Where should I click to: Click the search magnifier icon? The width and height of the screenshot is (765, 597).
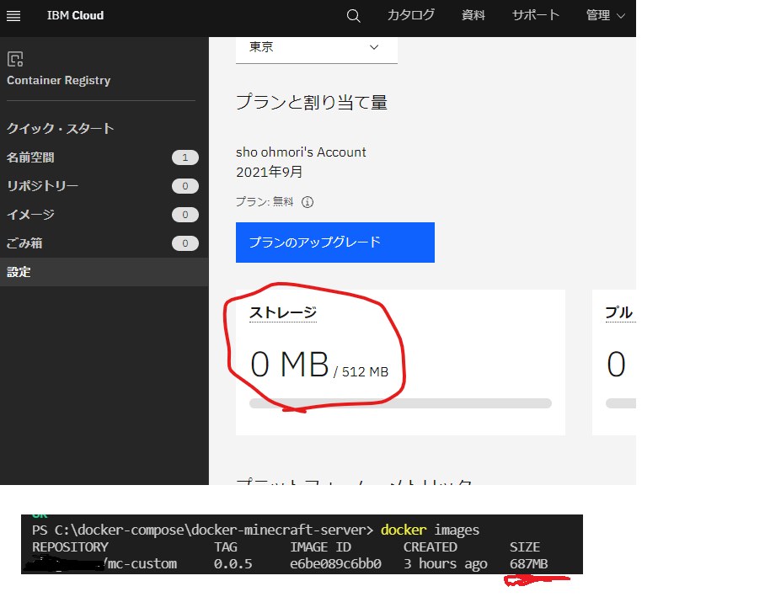coord(353,16)
